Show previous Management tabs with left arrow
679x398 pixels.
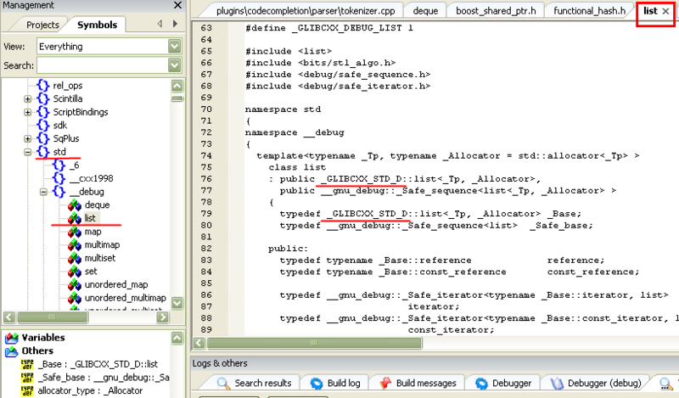click(160, 24)
